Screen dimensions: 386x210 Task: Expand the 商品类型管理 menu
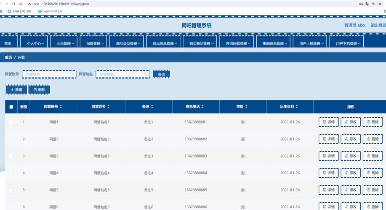tap(127, 42)
